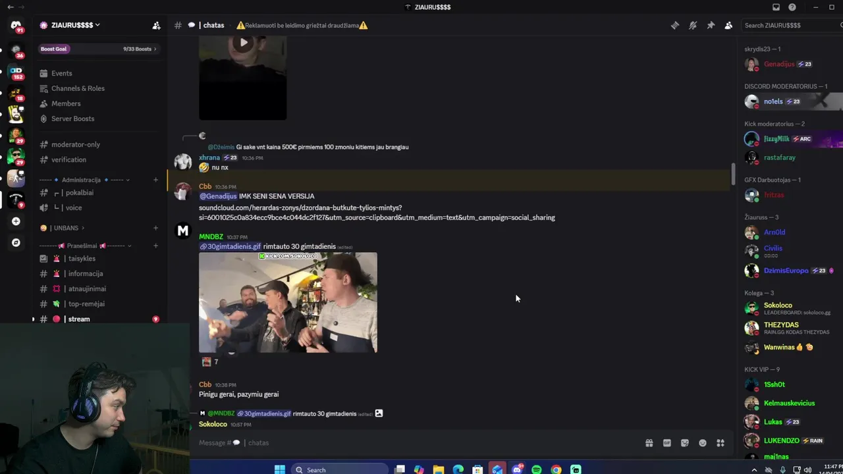
Task: Open the Windows Start button
Action: click(280, 469)
